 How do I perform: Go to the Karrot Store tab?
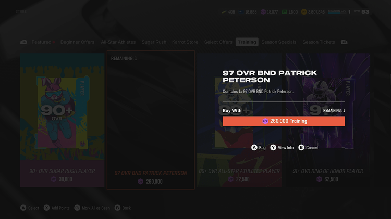click(x=185, y=42)
